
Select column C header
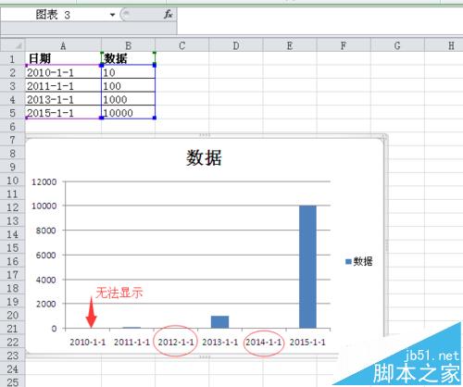click(181, 45)
